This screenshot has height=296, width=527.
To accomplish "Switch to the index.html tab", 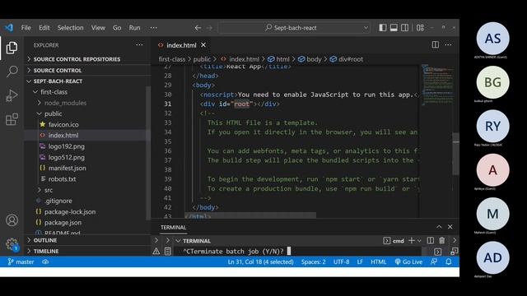I will coord(181,45).
